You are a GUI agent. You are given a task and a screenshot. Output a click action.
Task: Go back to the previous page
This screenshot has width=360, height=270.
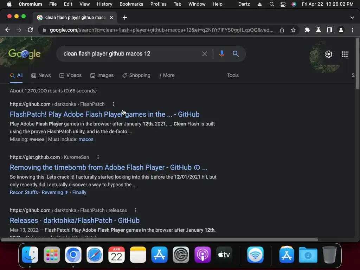point(8,30)
